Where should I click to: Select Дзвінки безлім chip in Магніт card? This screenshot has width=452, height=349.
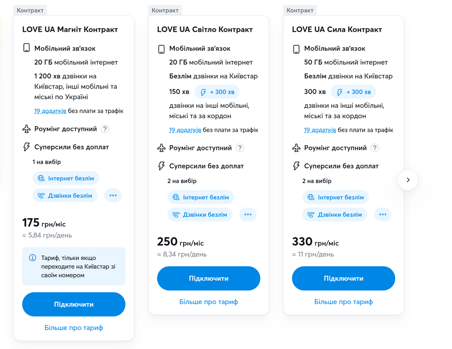pyautogui.click(x=65, y=196)
